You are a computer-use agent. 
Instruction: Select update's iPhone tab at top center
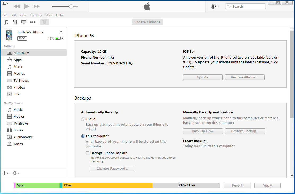[147, 22]
